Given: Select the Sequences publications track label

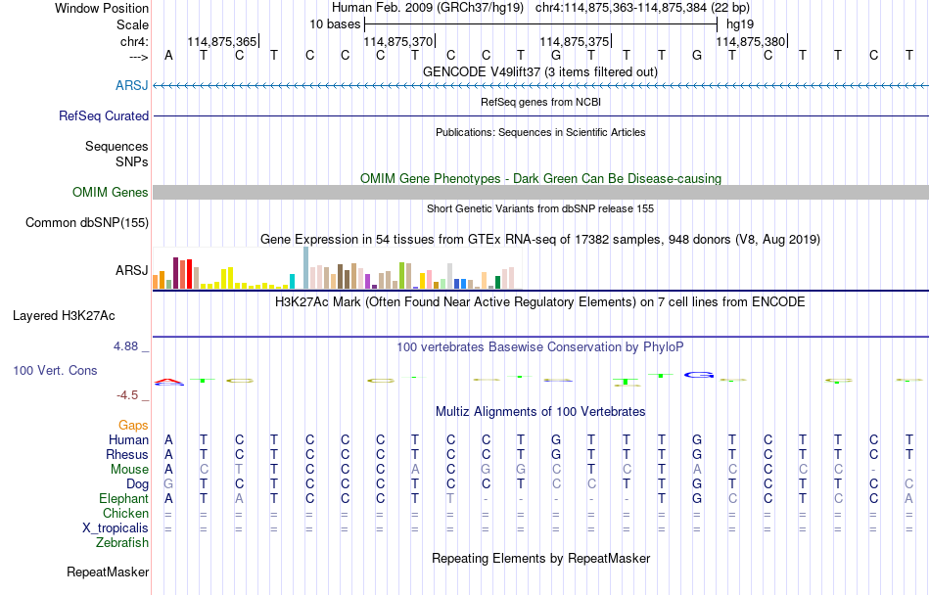Looking at the screenshot, I should pos(116,146).
